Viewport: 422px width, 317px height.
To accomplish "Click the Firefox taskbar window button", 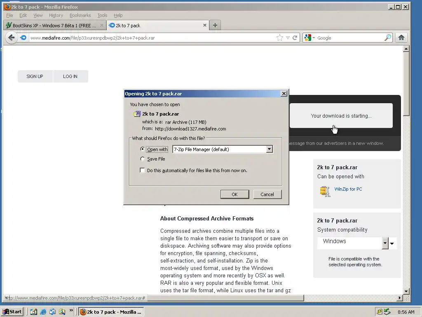I will coord(111,312).
